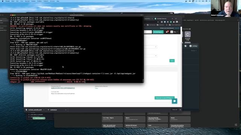Open the Apple menu
This screenshot has height=135, width=241.
(3, 1)
